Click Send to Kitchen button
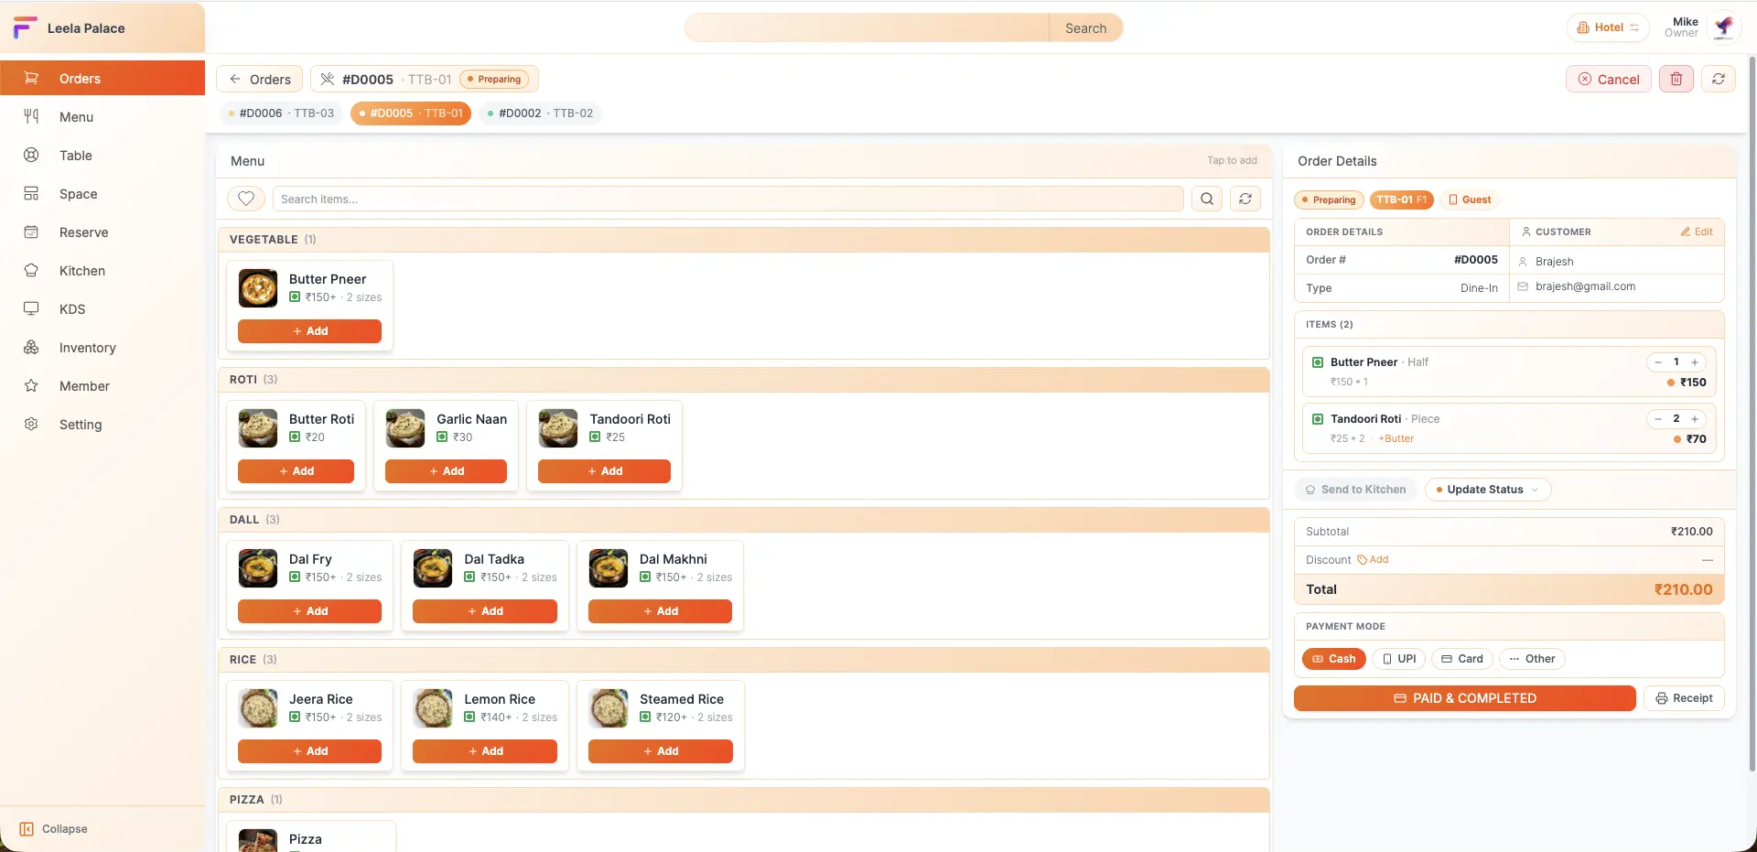Viewport: 1757px width, 852px height. 1355,490
